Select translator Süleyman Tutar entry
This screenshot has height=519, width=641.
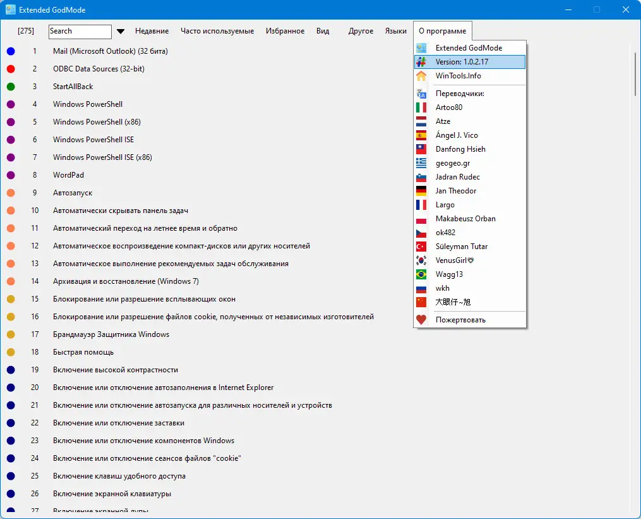(470, 247)
